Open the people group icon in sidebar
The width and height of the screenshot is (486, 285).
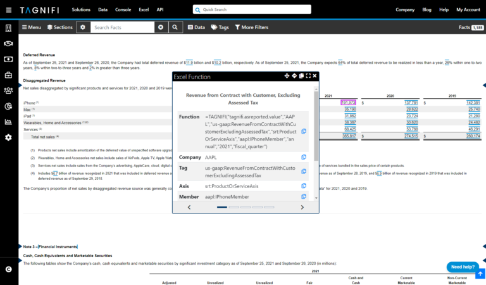[8, 91]
